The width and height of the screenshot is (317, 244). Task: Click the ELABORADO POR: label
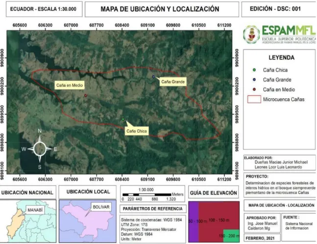tap(258, 158)
